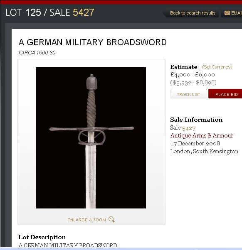
Task: Go back to search results
Action: coord(193,13)
